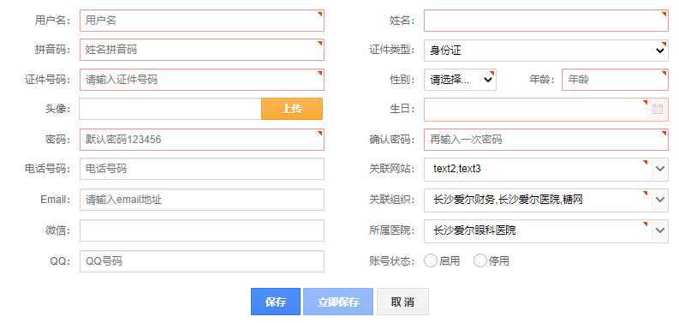Image resolution: width=679 pixels, height=323 pixels.
Task: Click the orange 上传 avatar button
Action: (x=292, y=109)
